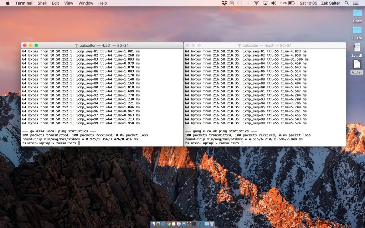The image size is (365, 228).
Task: Open Spotlight search magnifier
Action: click(x=346, y=3)
